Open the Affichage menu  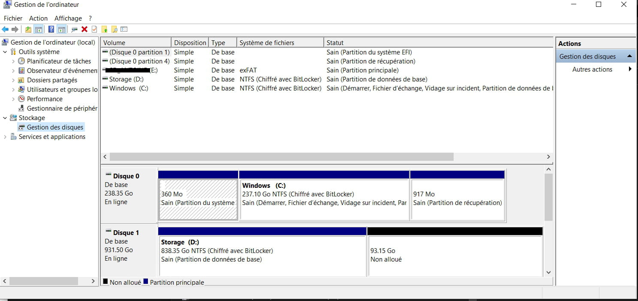(x=68, y=18)
